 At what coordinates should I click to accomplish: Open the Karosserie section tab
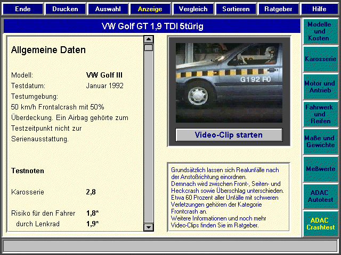pos(320,59)
